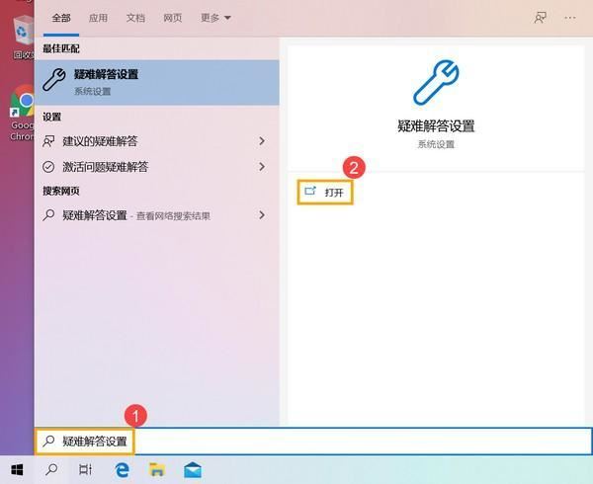Open the 激活问题疑难解答 settings result
Viewport: 593px width, 484px height.
104,167
